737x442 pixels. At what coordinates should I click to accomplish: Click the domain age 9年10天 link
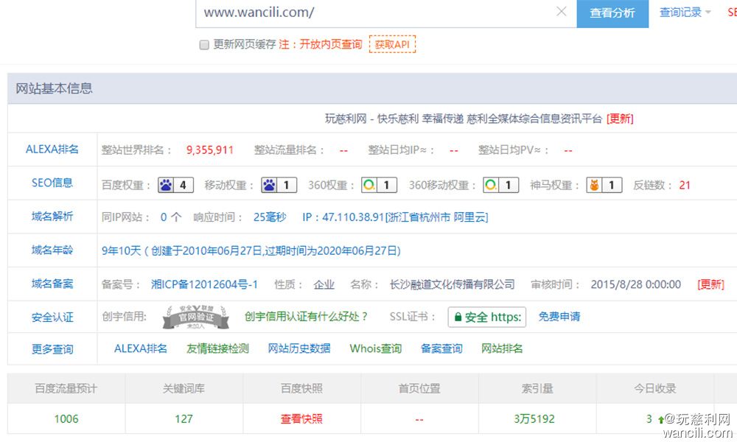click(251, 250)
